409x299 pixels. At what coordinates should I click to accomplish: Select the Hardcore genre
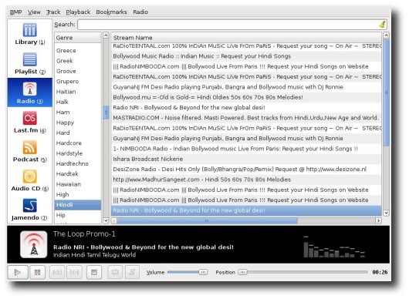coord(78,143)
